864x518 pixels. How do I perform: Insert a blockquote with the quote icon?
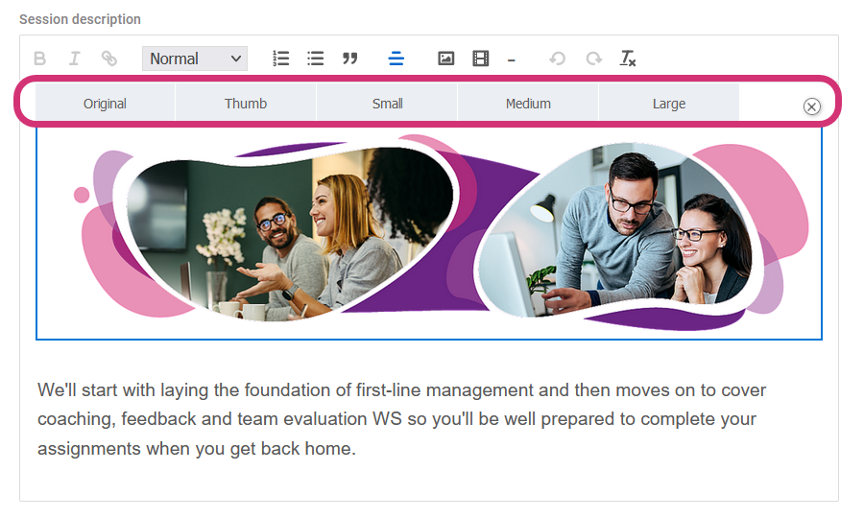tap(350, 59)
